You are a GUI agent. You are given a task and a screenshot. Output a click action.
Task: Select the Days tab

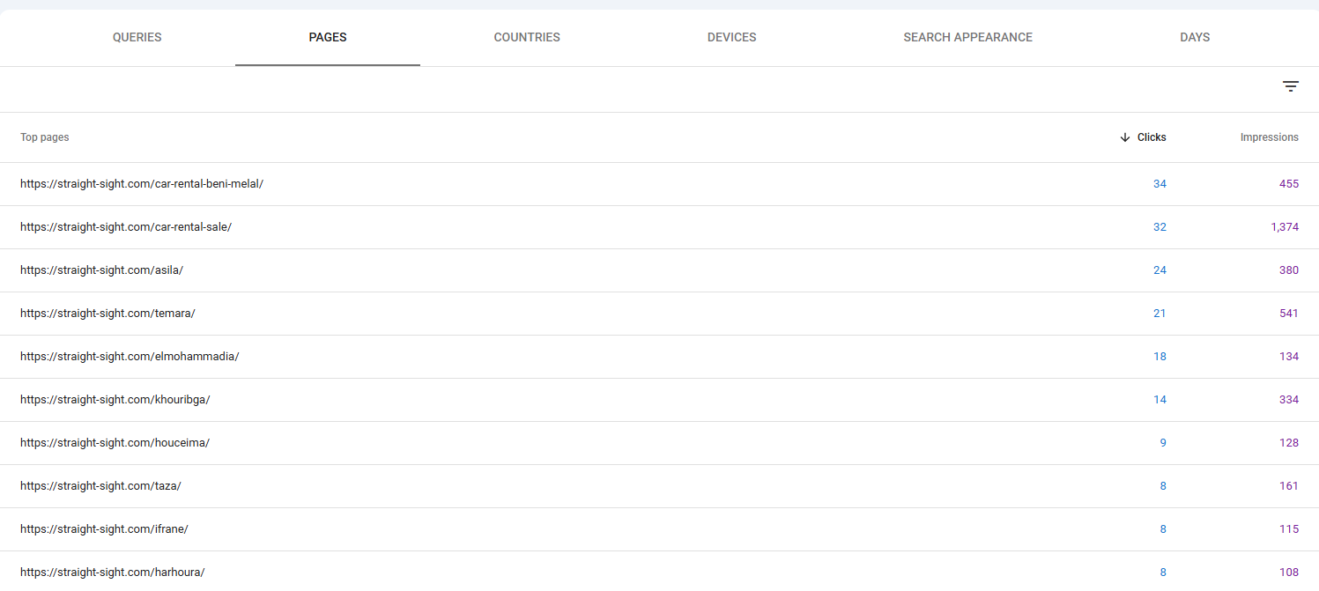click(1195, 37)
